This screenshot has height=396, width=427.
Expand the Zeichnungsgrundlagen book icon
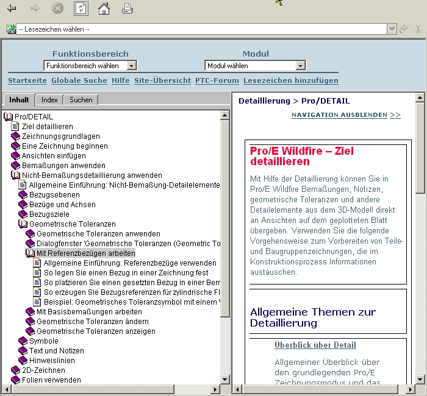tap(15, 136)
